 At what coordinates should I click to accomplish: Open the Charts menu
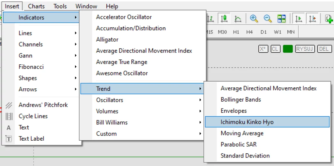tap(36, 6)
